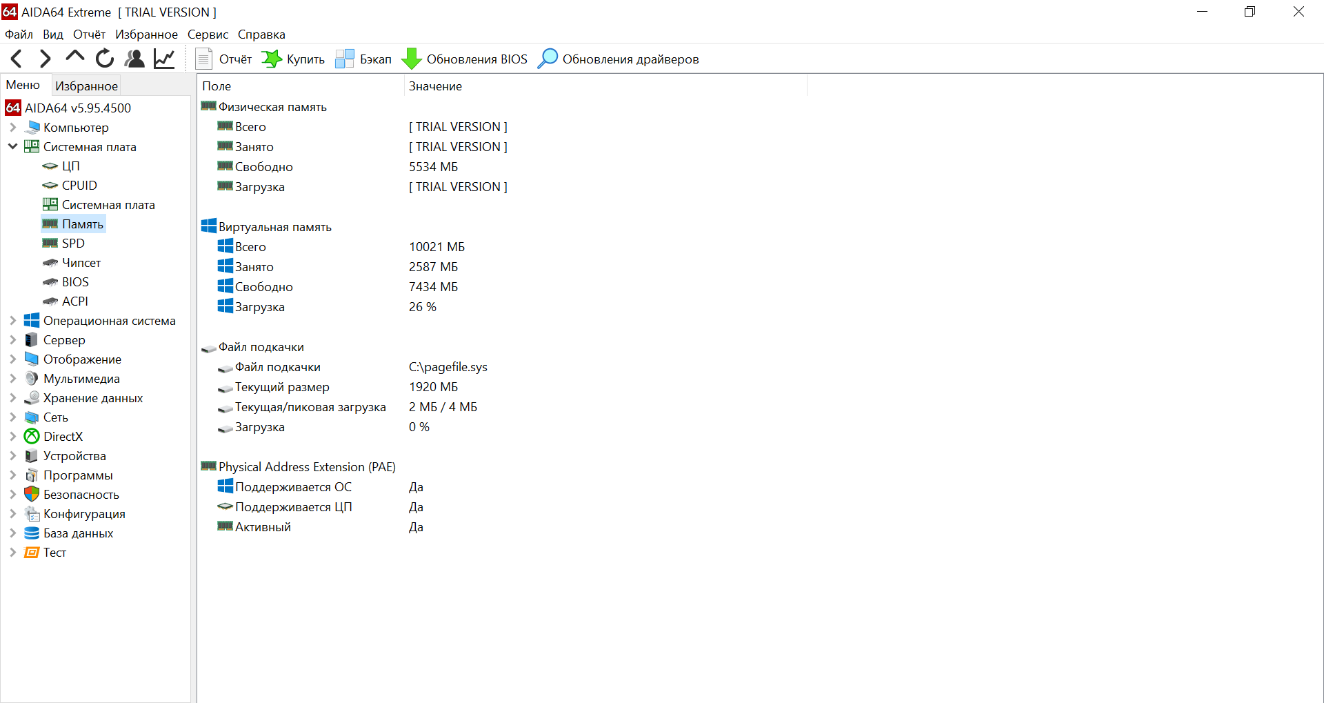Click the Операционная система Windows icon
Viewport: 1324px width, 703px height.
click(32, 320)
